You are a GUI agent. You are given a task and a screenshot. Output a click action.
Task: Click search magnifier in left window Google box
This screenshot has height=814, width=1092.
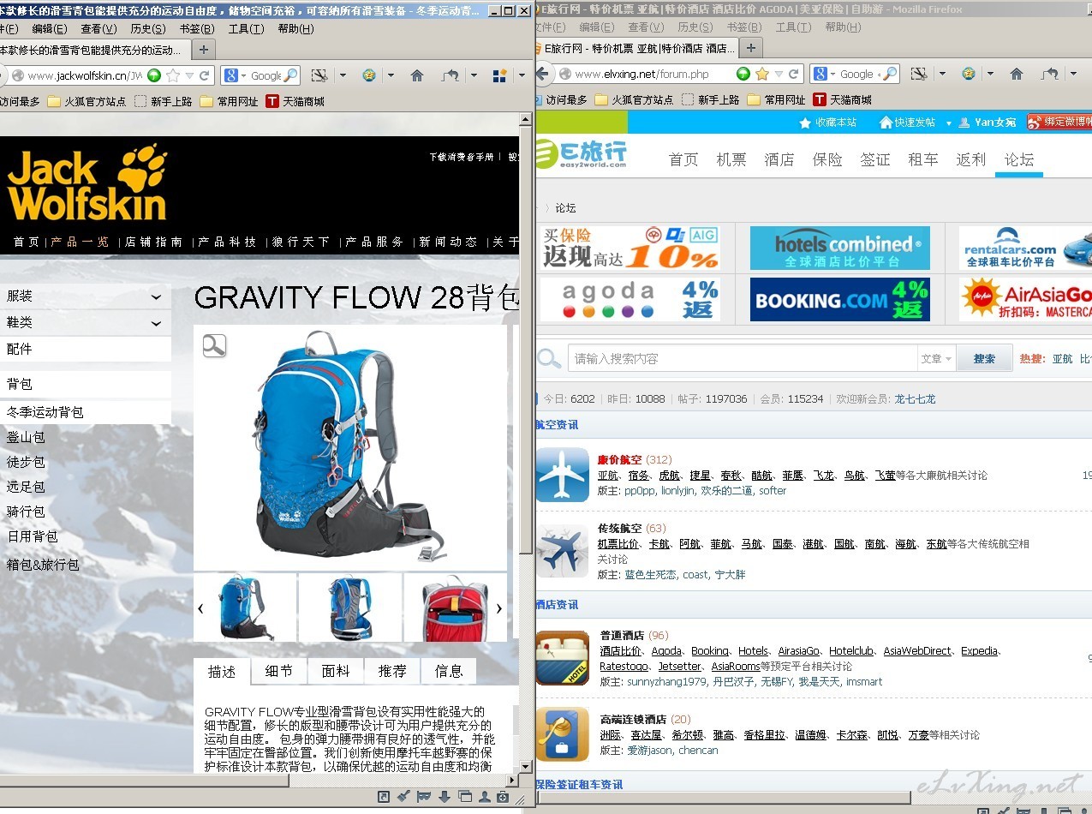coord(290,75)
